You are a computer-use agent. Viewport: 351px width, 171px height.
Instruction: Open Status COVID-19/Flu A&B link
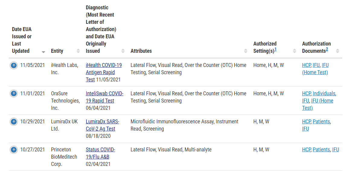pos(100,153)
